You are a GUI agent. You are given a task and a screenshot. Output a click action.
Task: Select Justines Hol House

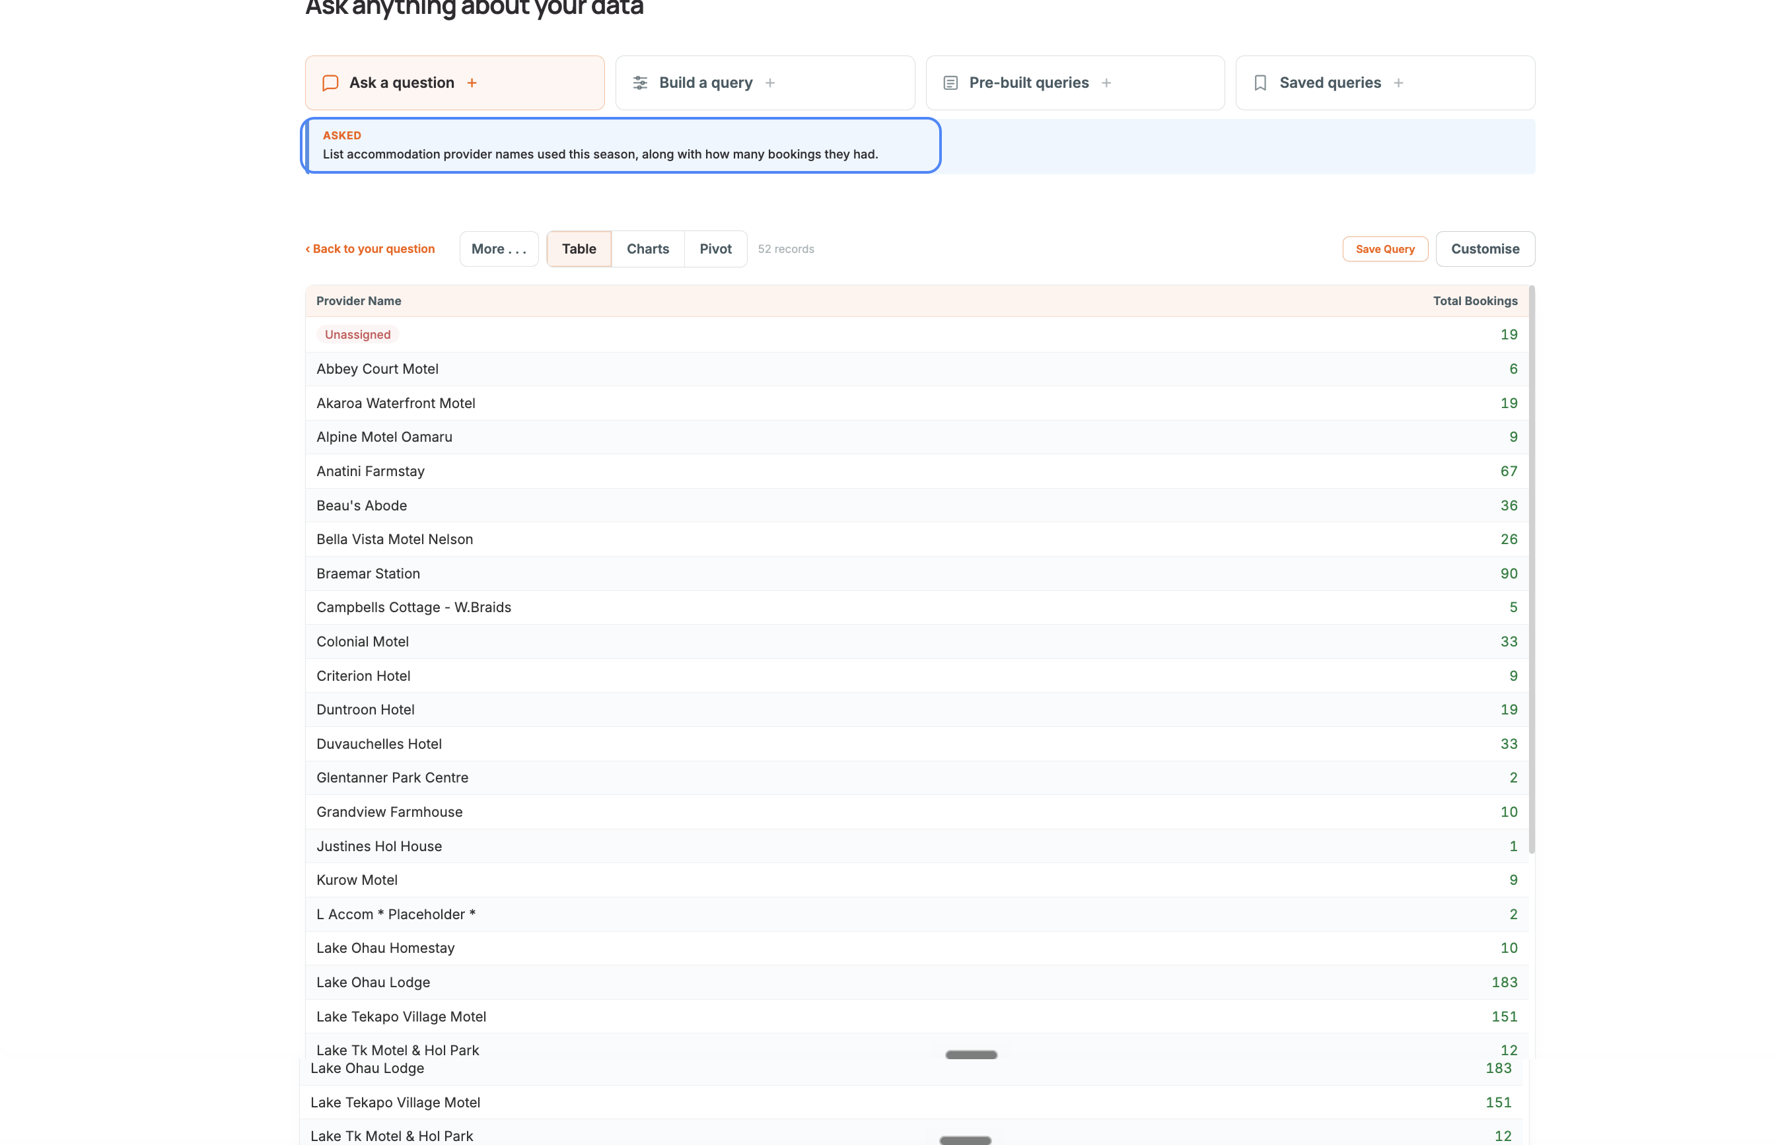pyautogui.click(x=916, y=846)
